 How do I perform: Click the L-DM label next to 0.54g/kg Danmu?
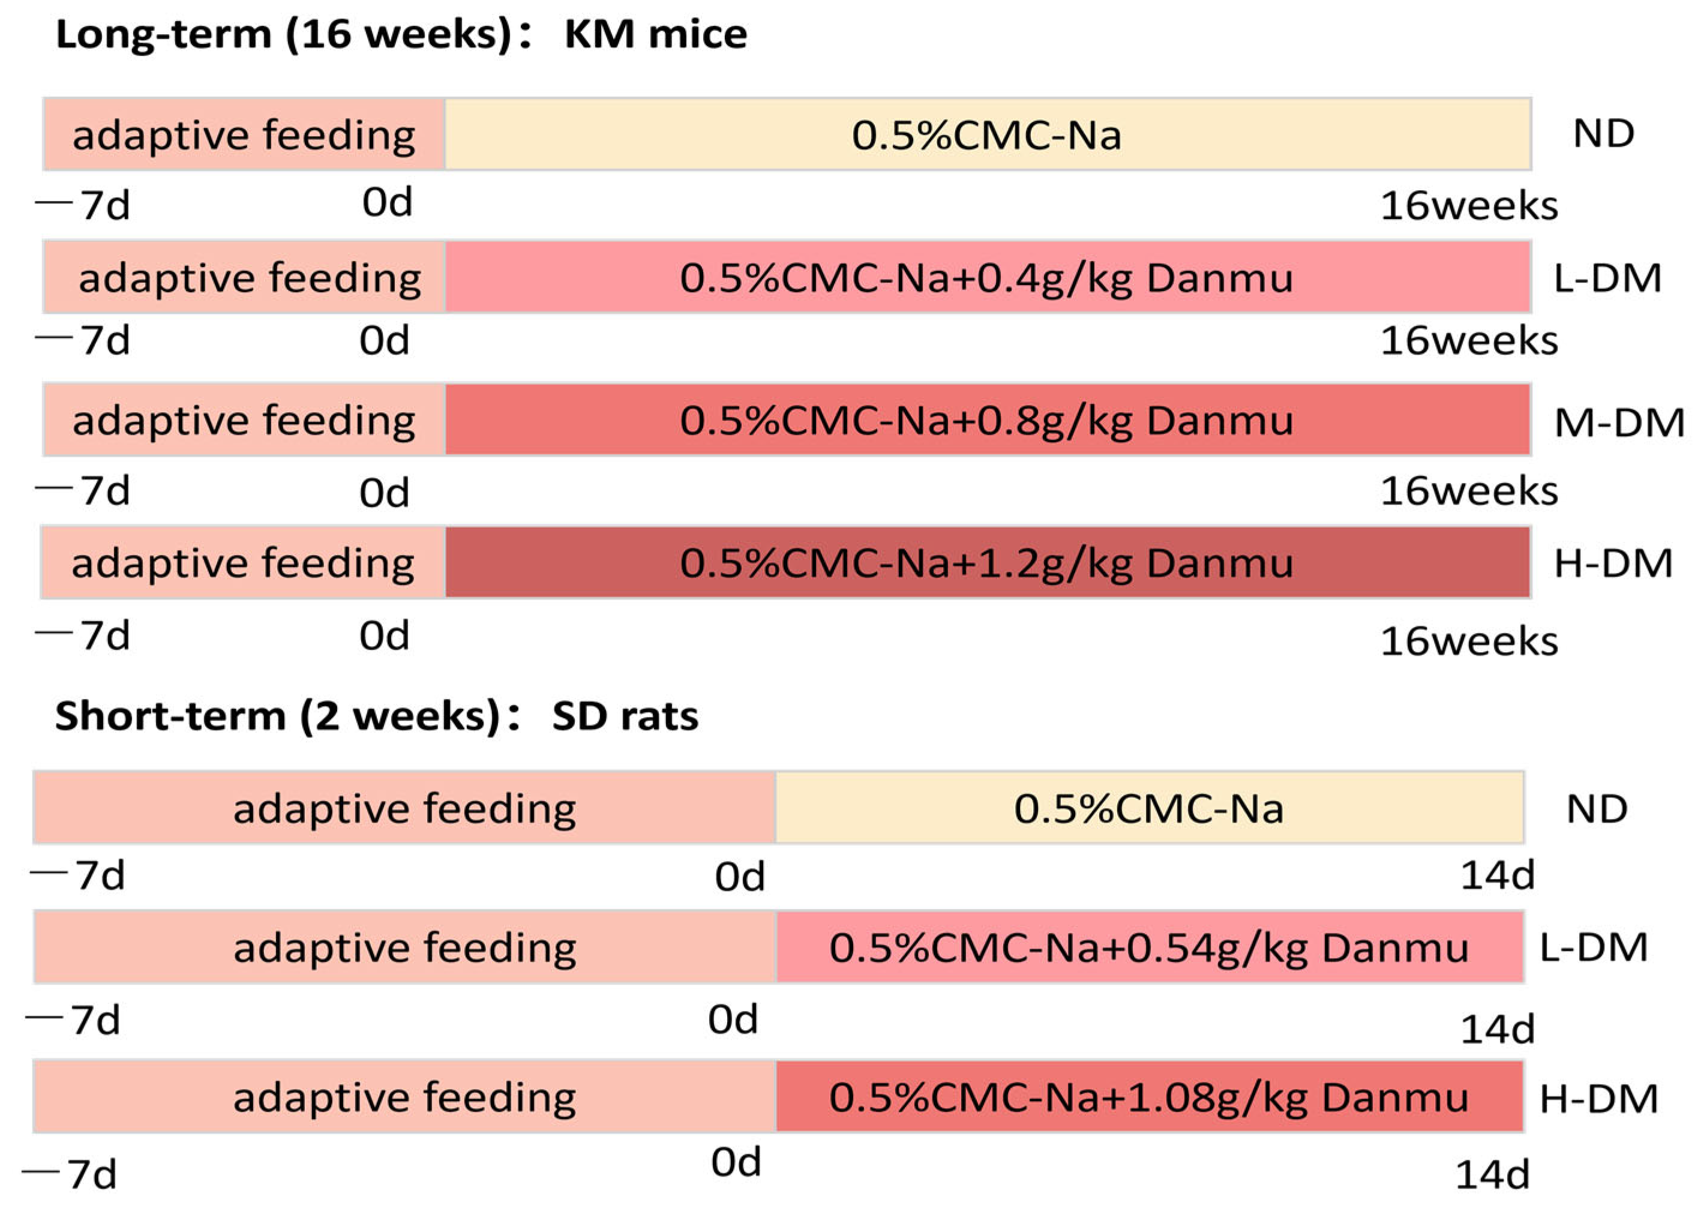pos(1594,949)
